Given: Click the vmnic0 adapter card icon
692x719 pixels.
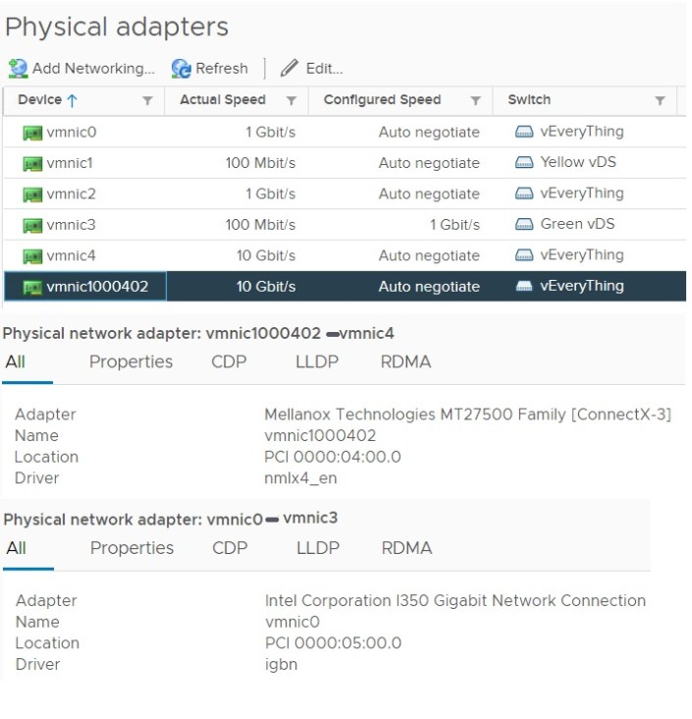Looking at the screenshot, I should click(x=32, y=133).
